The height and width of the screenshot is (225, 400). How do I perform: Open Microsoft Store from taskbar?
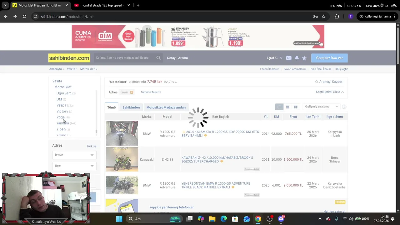coord(235,219)
